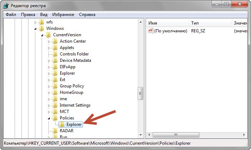Click the ab string value icon
The height and width of the screenshot is (150, 251).
pos(151,31)
